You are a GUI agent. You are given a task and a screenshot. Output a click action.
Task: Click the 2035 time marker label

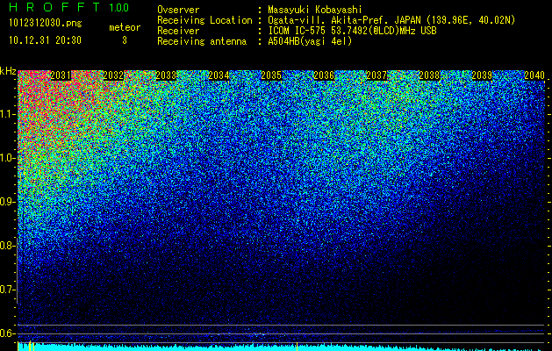[x=271, y=75]
